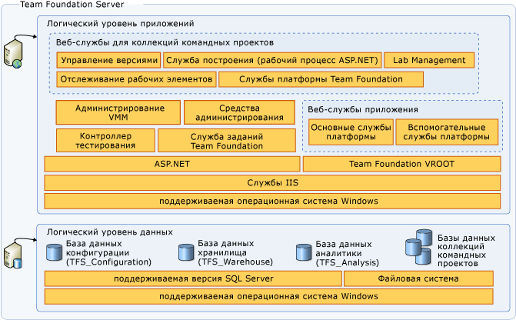Click the team project collection databases icon
Viewport: 516px width, 320px height.
(418, 247)
